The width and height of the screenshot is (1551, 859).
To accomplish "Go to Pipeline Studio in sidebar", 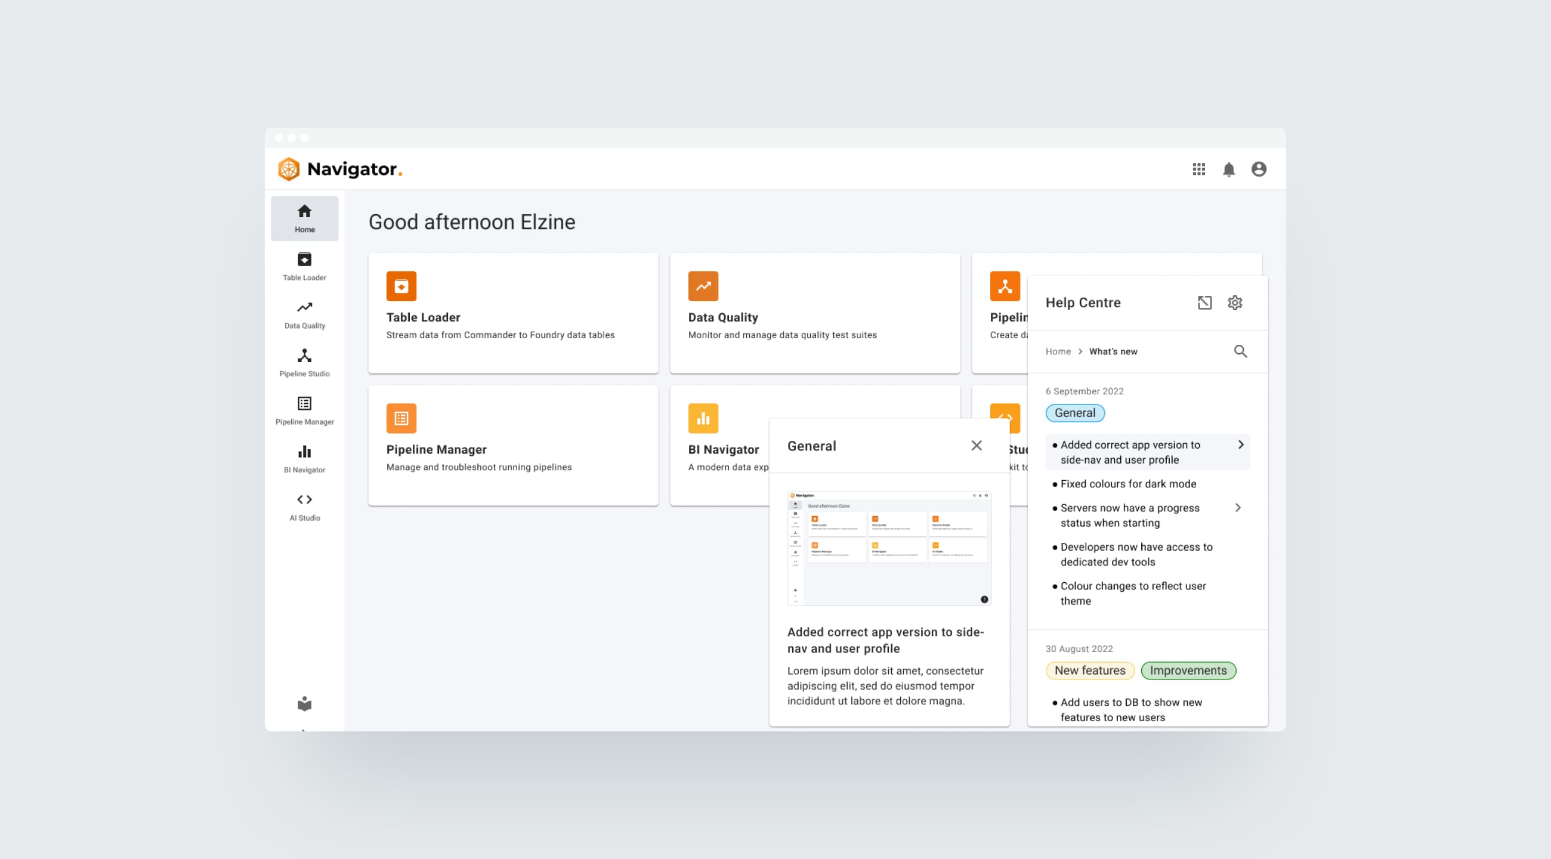I will click(305, 362).
